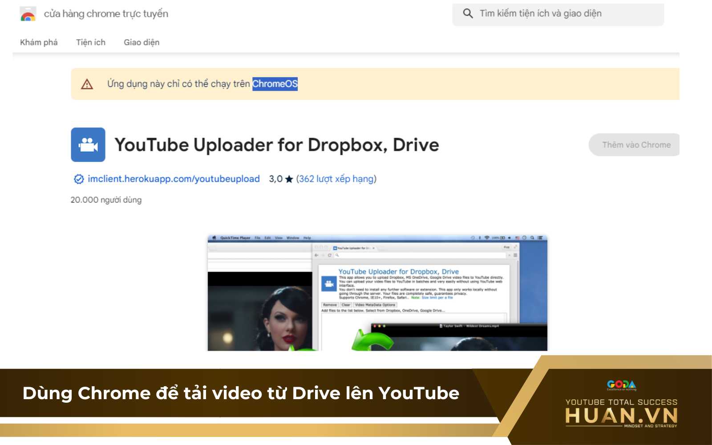Click the '20.000 người dùng' text
The width and height of the screenshot is (712, 445).
point(106,200)
